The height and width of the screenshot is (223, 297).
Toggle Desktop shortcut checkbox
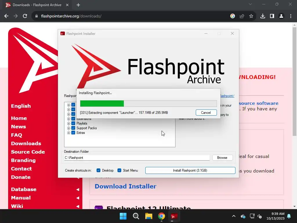point(98,170)
